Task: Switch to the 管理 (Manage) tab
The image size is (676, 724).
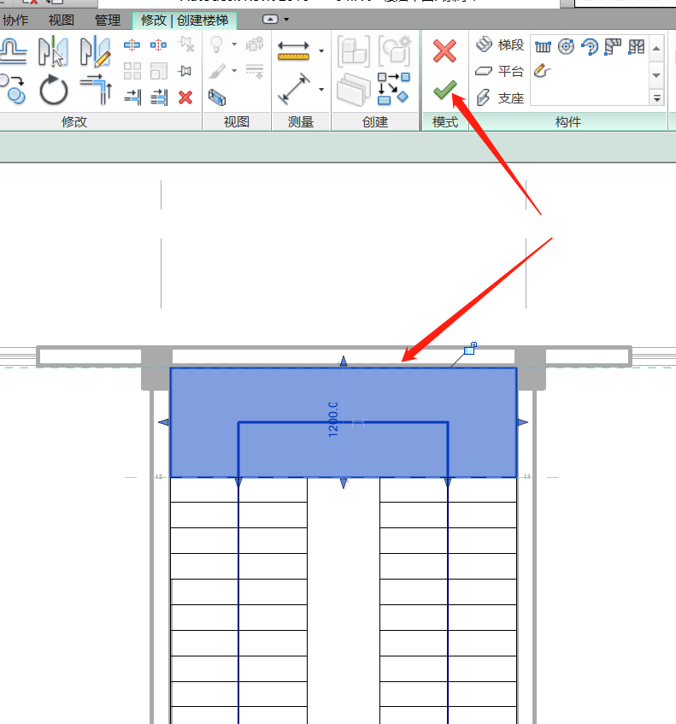Action: click(x=107, y=20)
